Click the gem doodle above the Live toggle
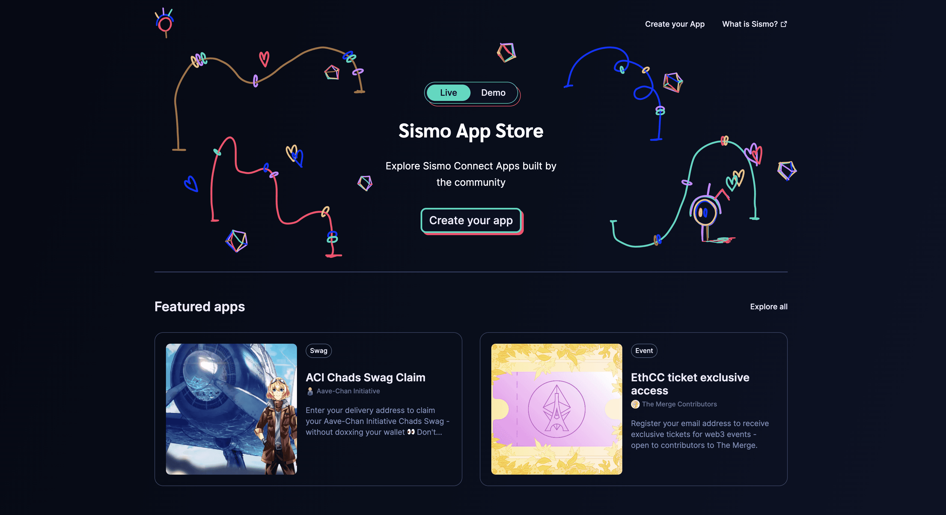This screenshot has height=515, width=946. [506, 52]
